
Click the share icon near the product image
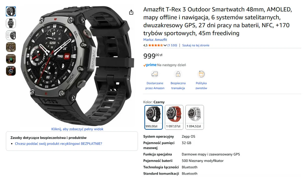click(131, 12)
